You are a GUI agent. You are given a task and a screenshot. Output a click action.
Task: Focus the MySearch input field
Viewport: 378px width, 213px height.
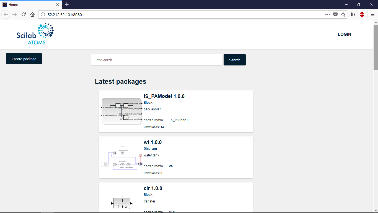(x=156, y=60)
